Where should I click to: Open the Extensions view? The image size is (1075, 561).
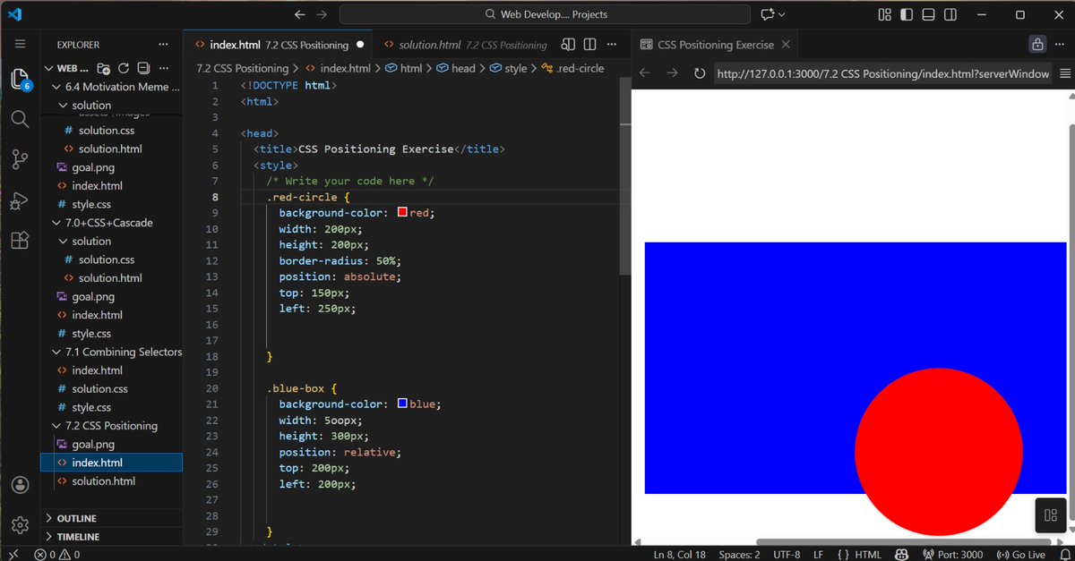(x=20, y=240)
